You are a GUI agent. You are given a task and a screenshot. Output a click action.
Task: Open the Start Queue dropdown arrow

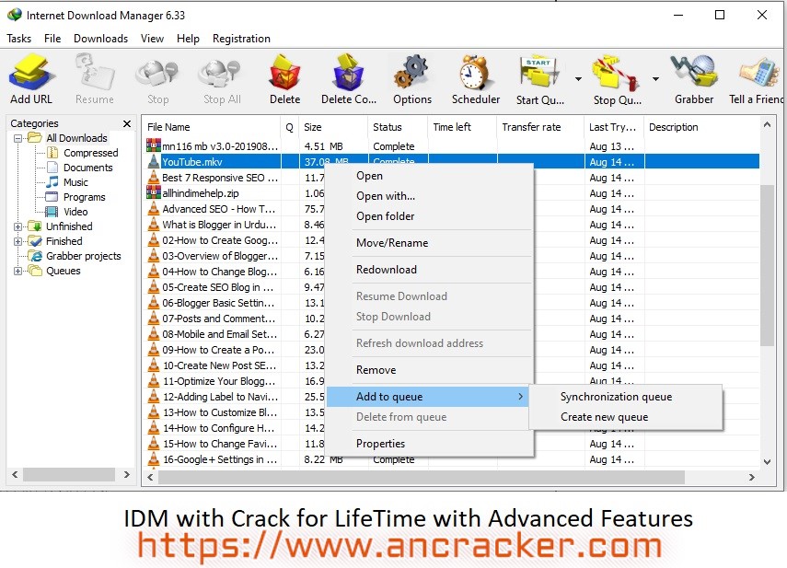[x=578, y=79]
